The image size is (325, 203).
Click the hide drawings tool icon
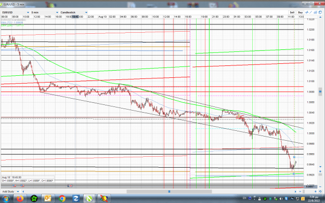[x=316, y=12]
